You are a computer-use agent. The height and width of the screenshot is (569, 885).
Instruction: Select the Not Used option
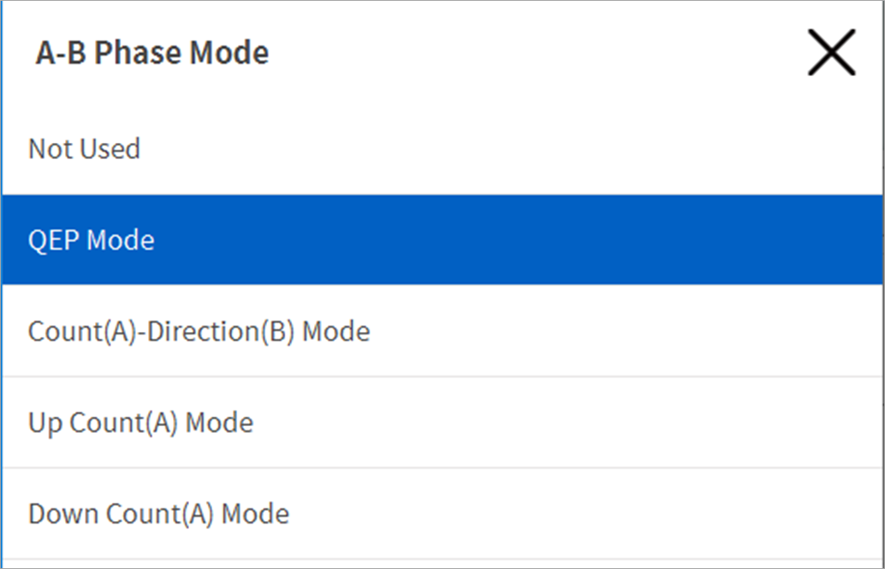click(84, 149)
